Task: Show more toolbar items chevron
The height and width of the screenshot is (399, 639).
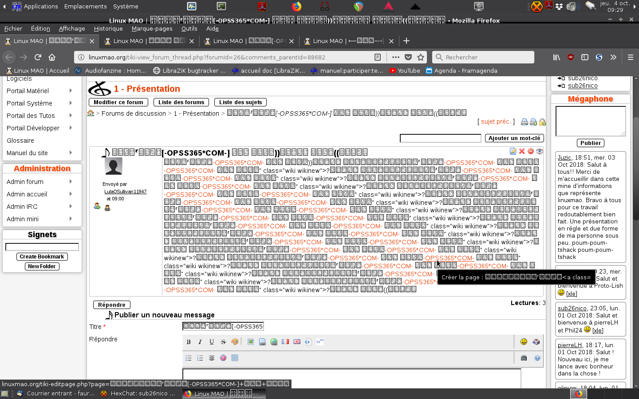Action: pyautogui.click(x=613, y=57)
